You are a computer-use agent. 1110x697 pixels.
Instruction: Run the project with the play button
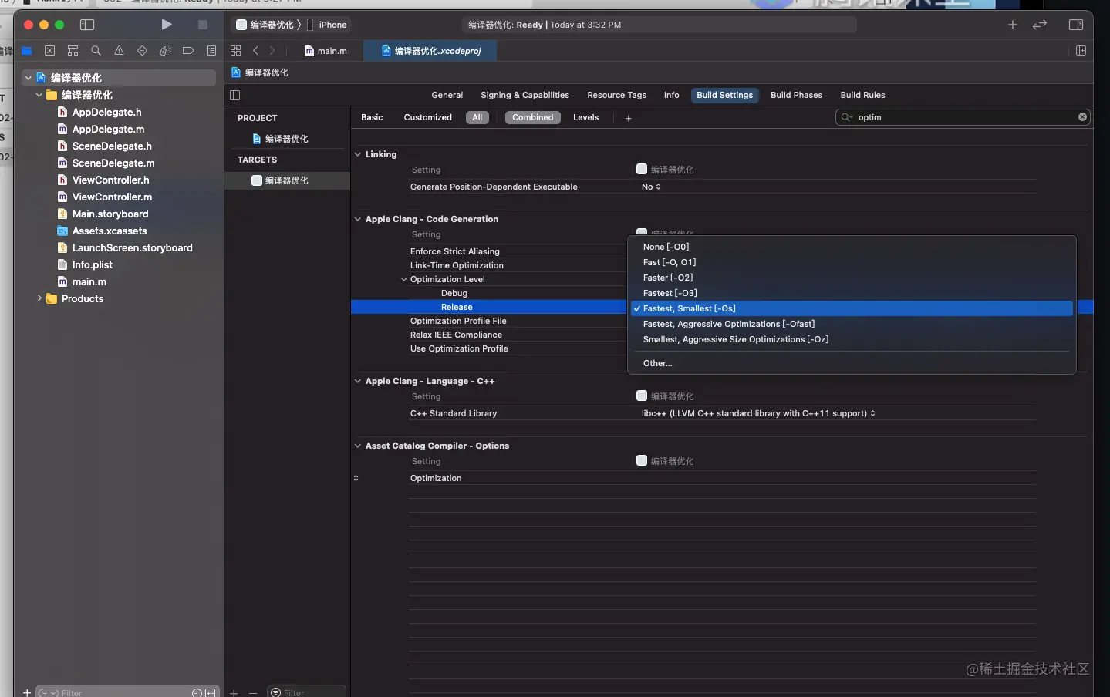(x=167, y=25)
